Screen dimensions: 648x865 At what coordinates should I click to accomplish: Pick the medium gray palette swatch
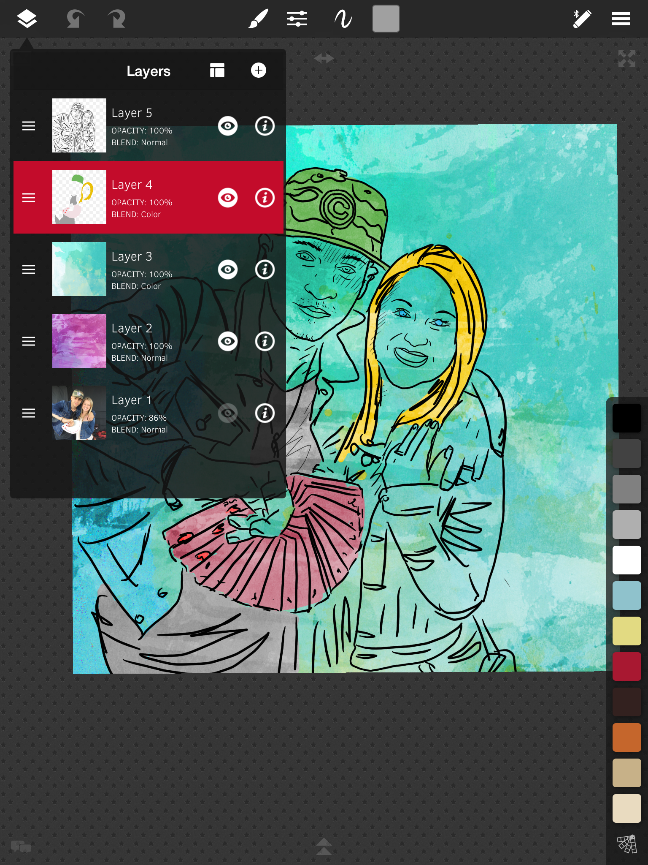click(x=627, y=489)
